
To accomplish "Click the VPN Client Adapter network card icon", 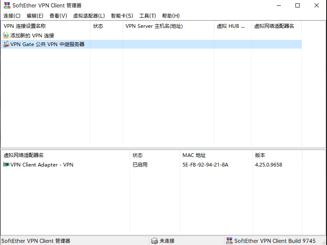I will pyautogui.click(x=6, y=164).
